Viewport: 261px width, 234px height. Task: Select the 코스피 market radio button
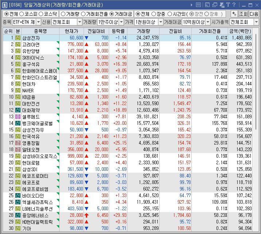(22, 14)
